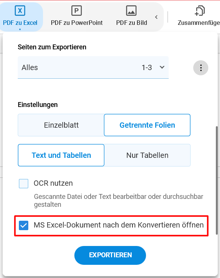Choose Text und Tabellen mode
The image size is (220, 278).
(61, 155)
